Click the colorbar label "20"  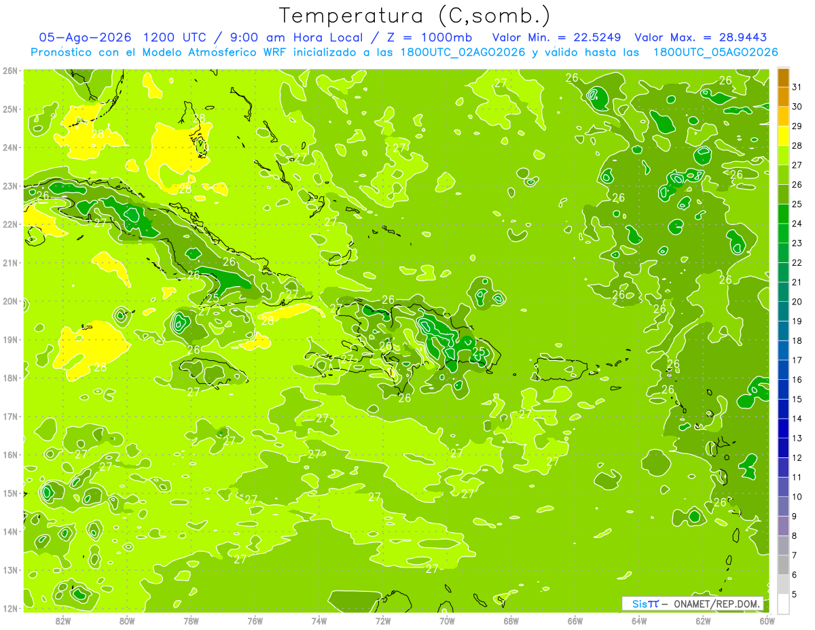(797, 302)
